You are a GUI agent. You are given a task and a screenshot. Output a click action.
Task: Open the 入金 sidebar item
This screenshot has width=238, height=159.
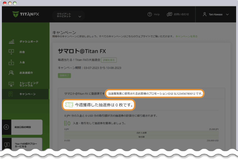point(22,62)
